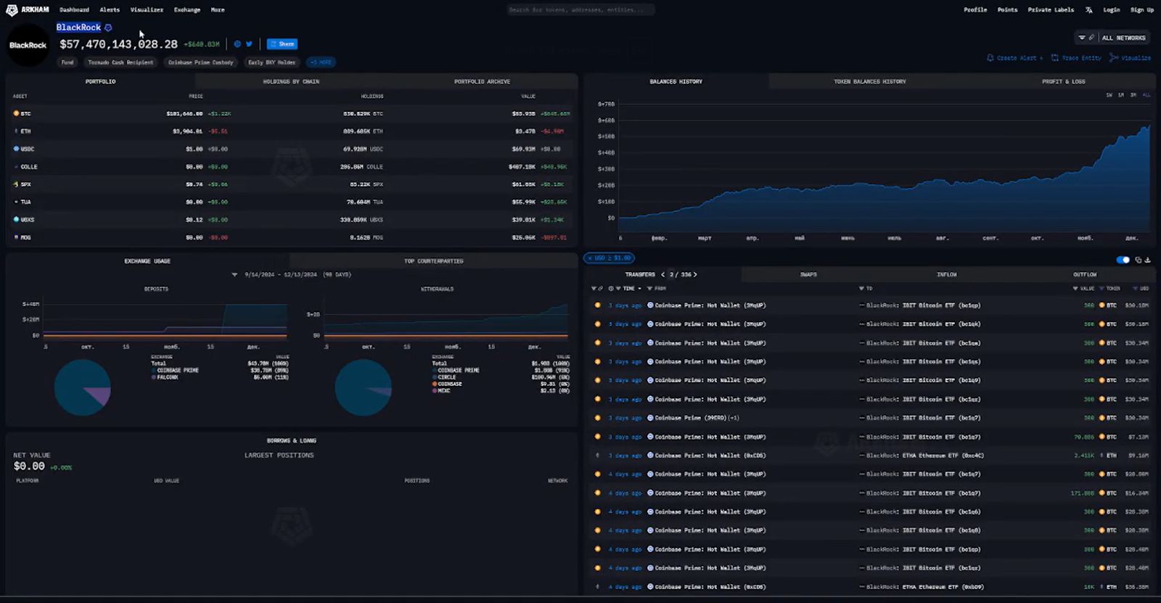Click the Create Alert bell icon
Viewport: 1161px width, 603px height.
990,58
